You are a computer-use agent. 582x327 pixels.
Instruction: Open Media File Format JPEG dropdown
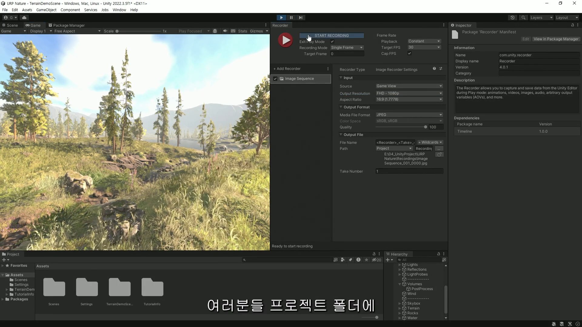click(409, 115)
